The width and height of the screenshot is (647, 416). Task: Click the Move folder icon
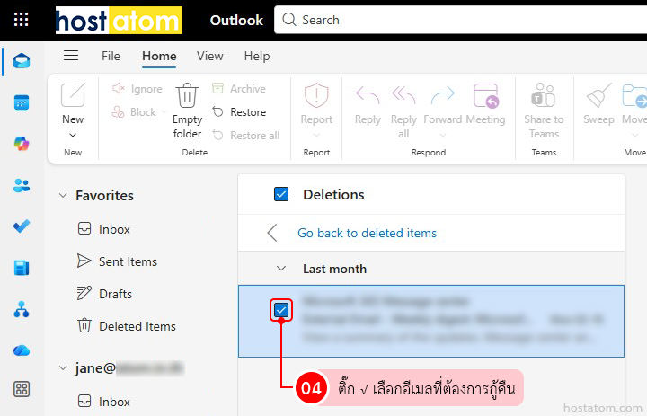(634, 95)
